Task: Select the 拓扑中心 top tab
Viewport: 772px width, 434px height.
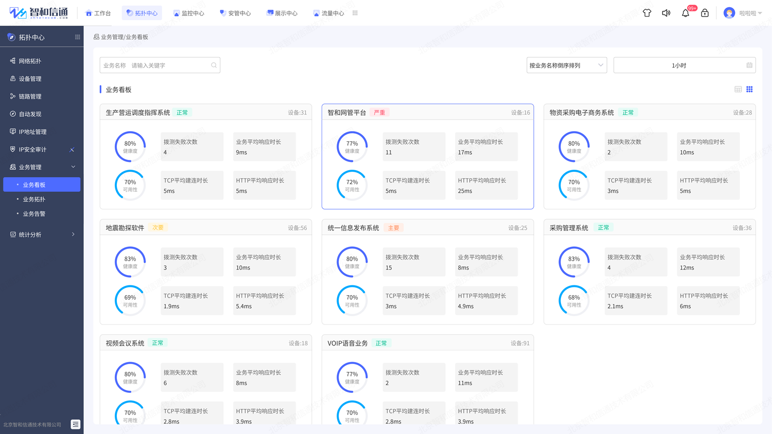Action: point(142,13)
